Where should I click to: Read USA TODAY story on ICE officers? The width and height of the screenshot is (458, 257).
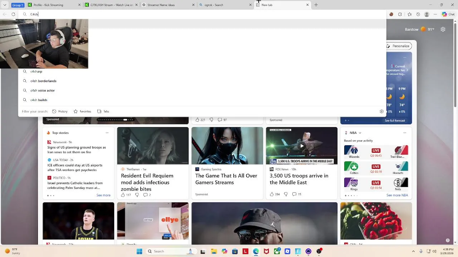point(75,167)
